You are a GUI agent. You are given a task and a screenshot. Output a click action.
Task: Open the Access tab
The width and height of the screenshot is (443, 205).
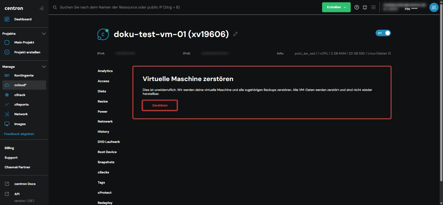click(x=103, y=81)
